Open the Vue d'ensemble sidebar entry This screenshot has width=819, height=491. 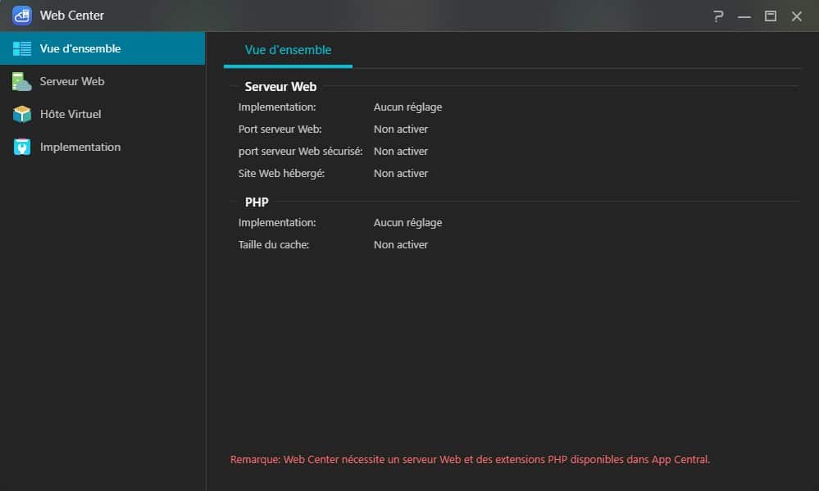coord(102,48)
